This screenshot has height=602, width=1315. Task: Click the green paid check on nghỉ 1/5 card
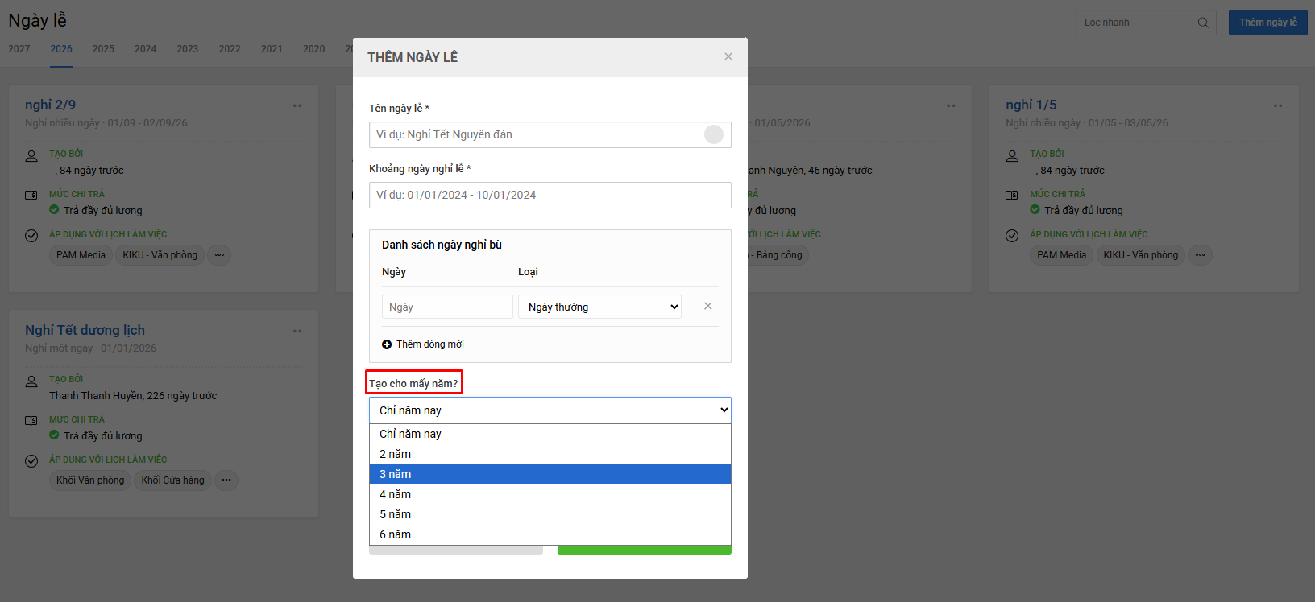pyautogui.click(x=1035, y=209)
